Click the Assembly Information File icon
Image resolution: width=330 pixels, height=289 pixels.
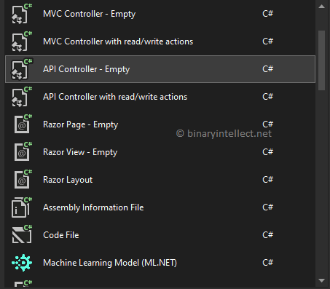point(22,207)
